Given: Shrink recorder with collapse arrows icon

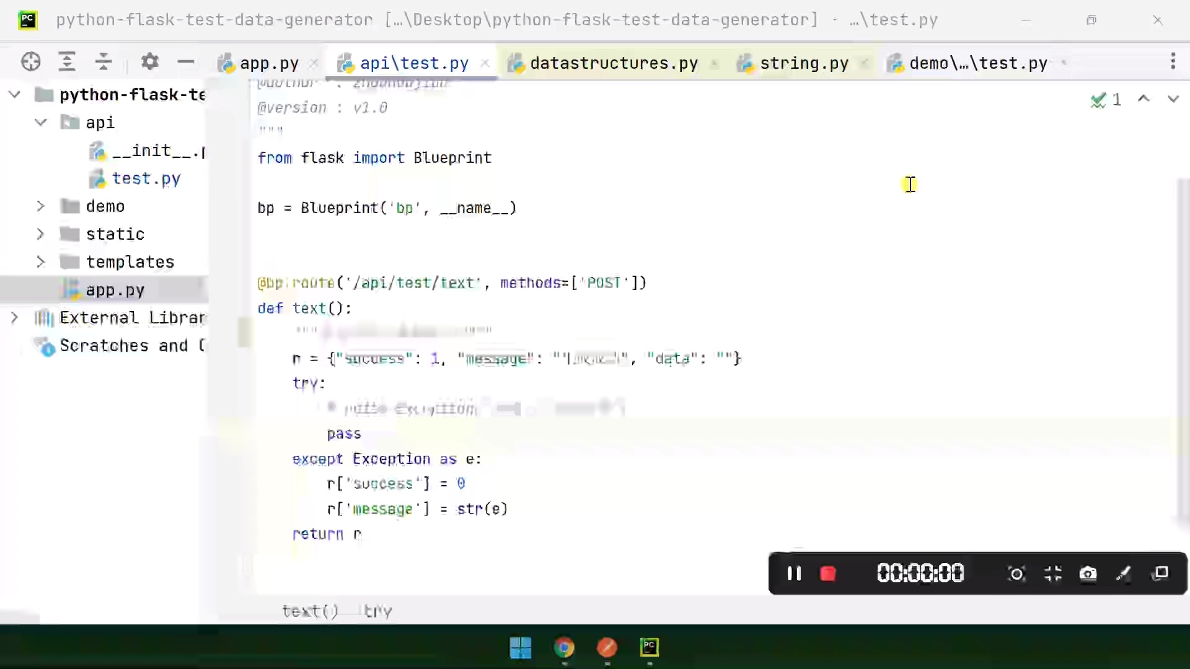Looking at the screenshot, I should (1052, 574).
